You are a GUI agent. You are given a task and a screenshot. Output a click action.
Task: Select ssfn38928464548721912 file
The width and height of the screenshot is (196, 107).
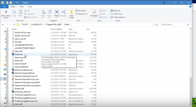point(24,45)
